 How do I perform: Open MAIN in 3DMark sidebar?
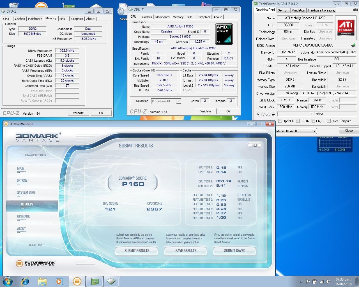pos(20,168)
